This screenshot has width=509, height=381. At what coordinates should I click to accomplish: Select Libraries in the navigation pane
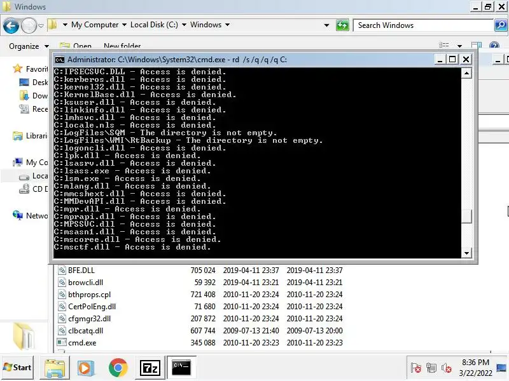30,135
